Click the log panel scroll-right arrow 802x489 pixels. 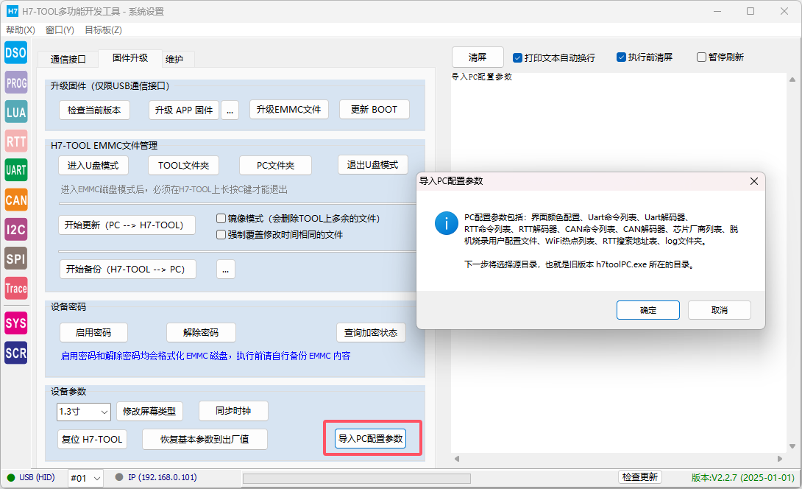tap(780, 459)
